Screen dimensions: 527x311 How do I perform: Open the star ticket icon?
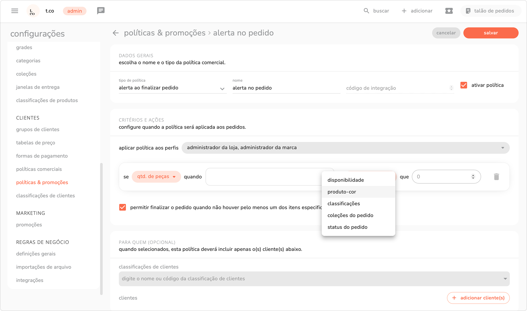pos(449,11)
